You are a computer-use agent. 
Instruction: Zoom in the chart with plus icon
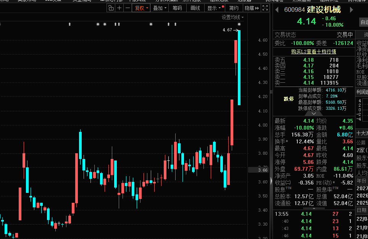point(119,8)
